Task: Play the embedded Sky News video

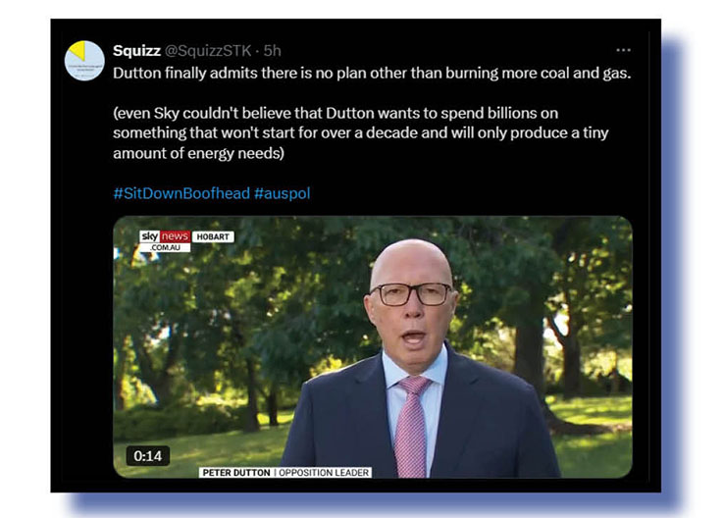Action: tap(373, 347)
